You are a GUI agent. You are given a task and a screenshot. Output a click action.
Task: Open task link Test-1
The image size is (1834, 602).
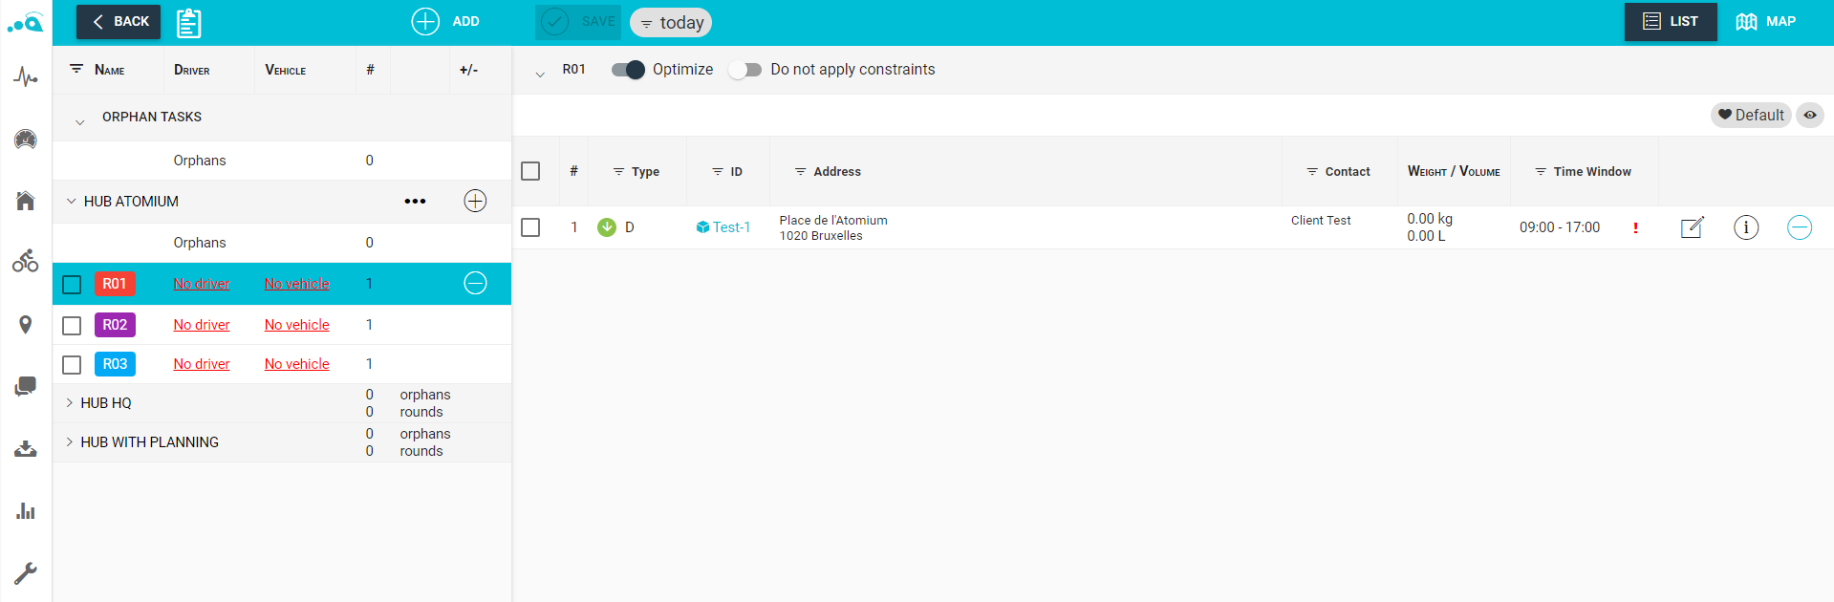pos(723,227)
